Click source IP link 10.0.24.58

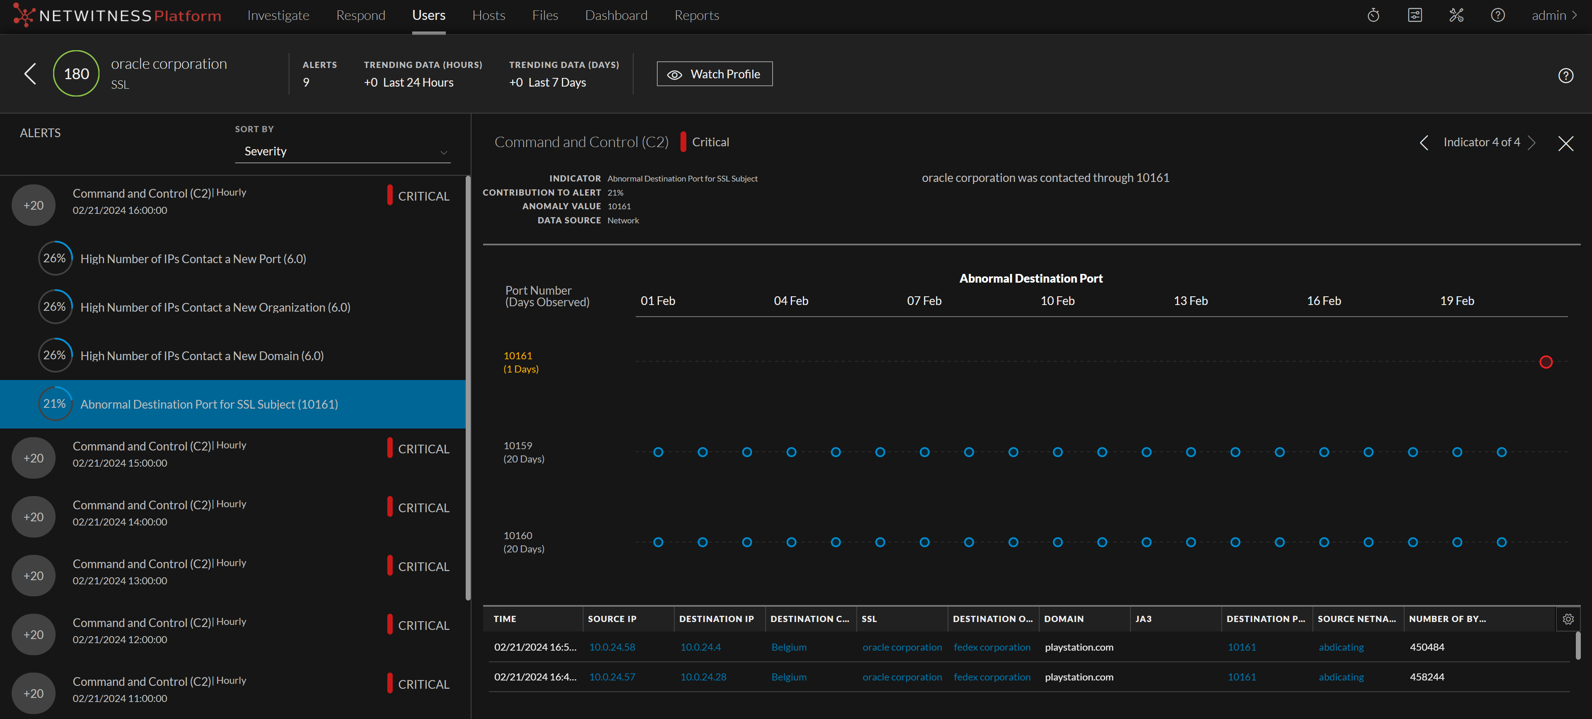(611, 647)
